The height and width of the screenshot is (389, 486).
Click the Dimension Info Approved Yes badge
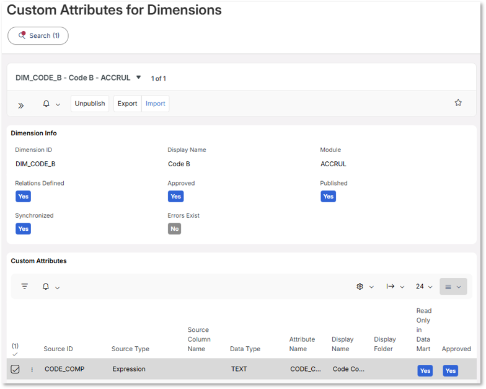176,196
